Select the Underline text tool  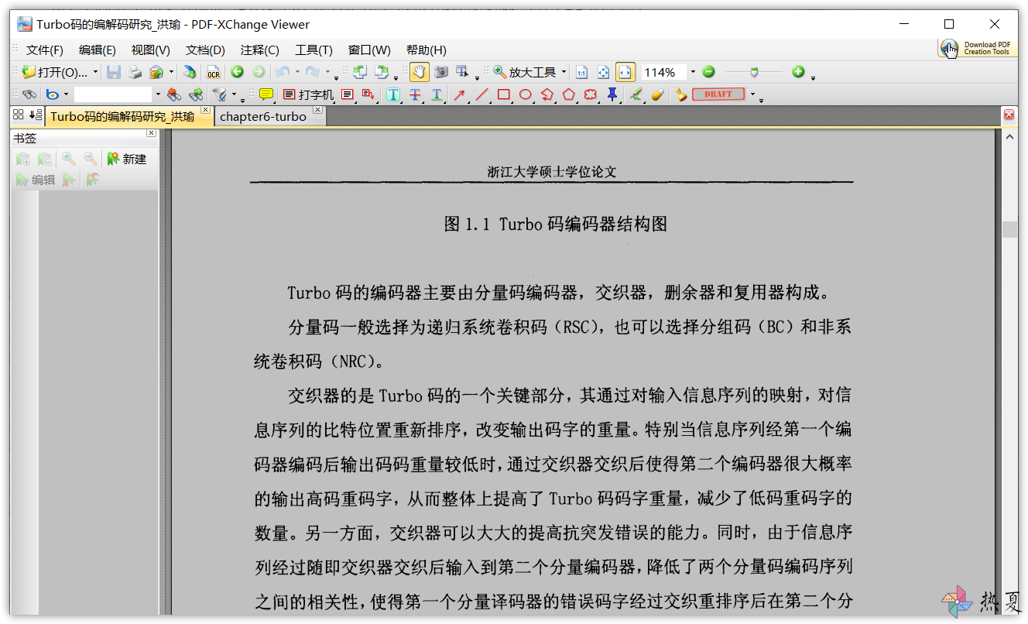437,94
